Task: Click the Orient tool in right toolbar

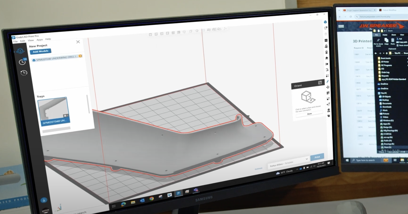Action: pos(328,81)
